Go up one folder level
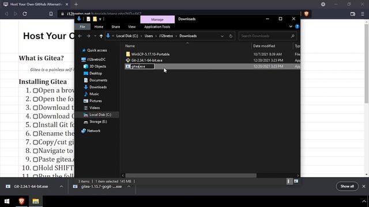Screen dimensions: 369x207 tap(101, 36)
